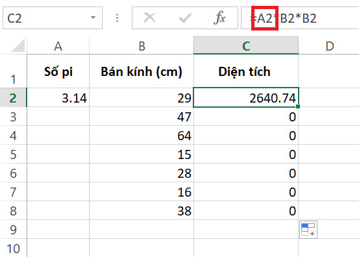Click the formula bar three-dot resize handle

point(117,18)
